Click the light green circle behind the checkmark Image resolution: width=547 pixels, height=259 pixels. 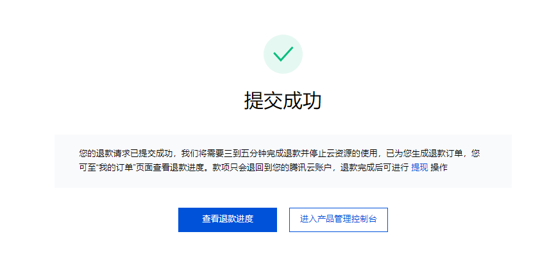point(283,54)
